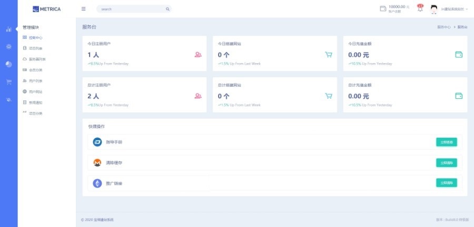Click the wallet icon in 总计充值金额 card
This screenshot has width=474, height=227.
click(x=459, y=96)
